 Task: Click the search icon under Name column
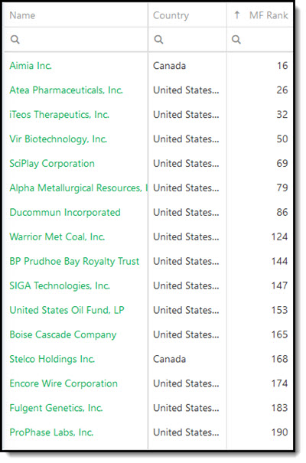coord(15,39)
